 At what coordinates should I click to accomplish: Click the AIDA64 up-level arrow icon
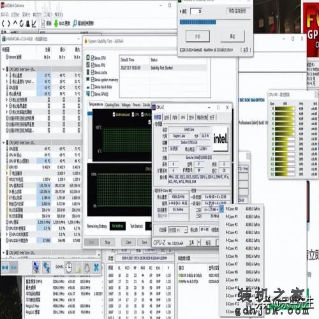pyautogui.click(x=15, y=23)
